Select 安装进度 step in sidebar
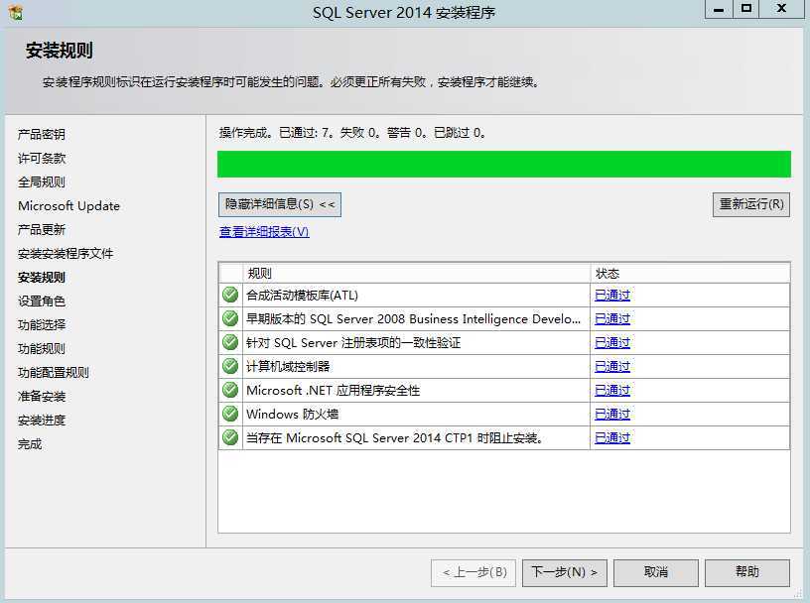The height and width of the screenshot is (603, 810). coord(42,420)
